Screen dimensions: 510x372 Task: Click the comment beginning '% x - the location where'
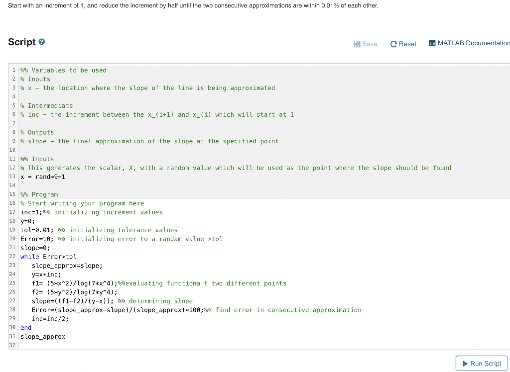147,88
